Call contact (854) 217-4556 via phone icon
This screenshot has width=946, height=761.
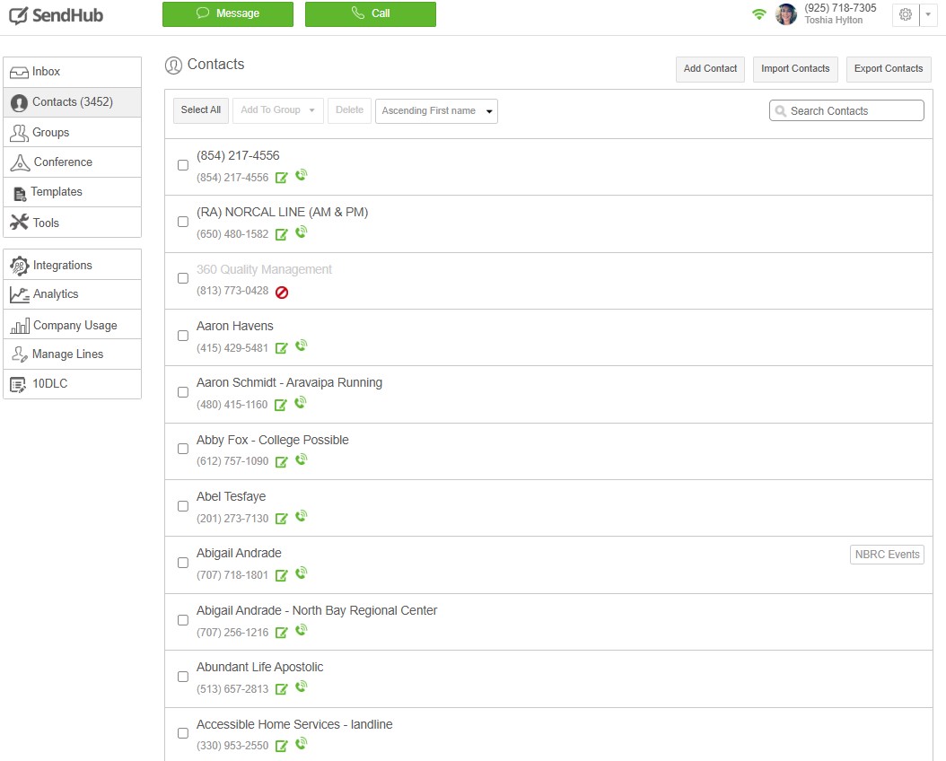tap(301, 176)
